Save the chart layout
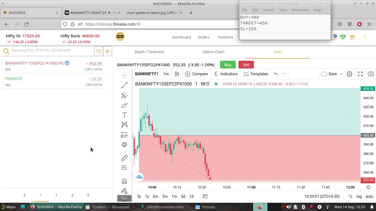Screen dimensions: 376x211 click(x=329, y=74)
